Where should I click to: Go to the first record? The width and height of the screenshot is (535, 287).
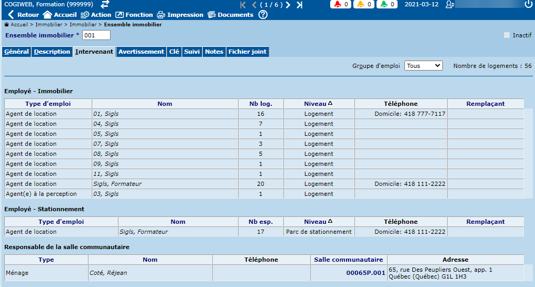point(243,5)
